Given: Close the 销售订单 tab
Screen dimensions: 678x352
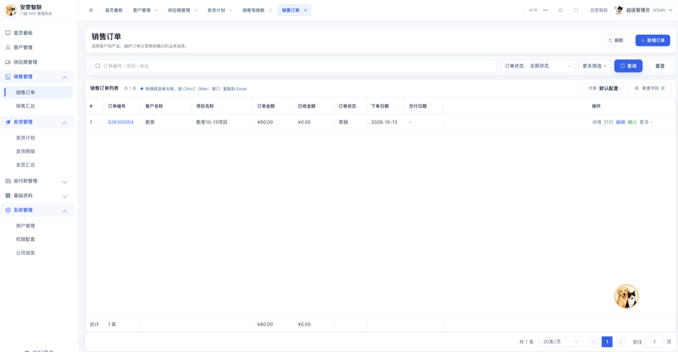Looking at the screenshot, I should [306, 10].
